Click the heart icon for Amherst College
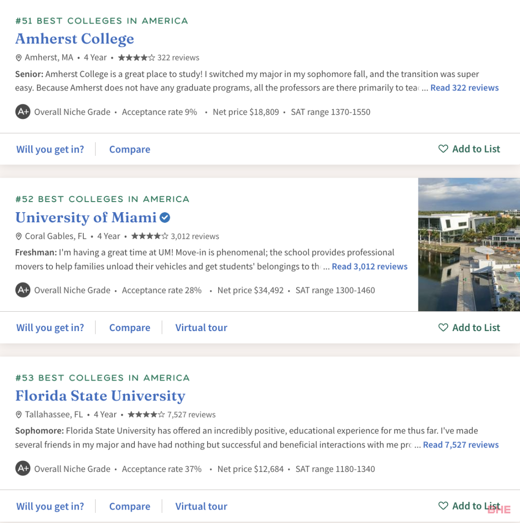520x523 pixels. 443,149
